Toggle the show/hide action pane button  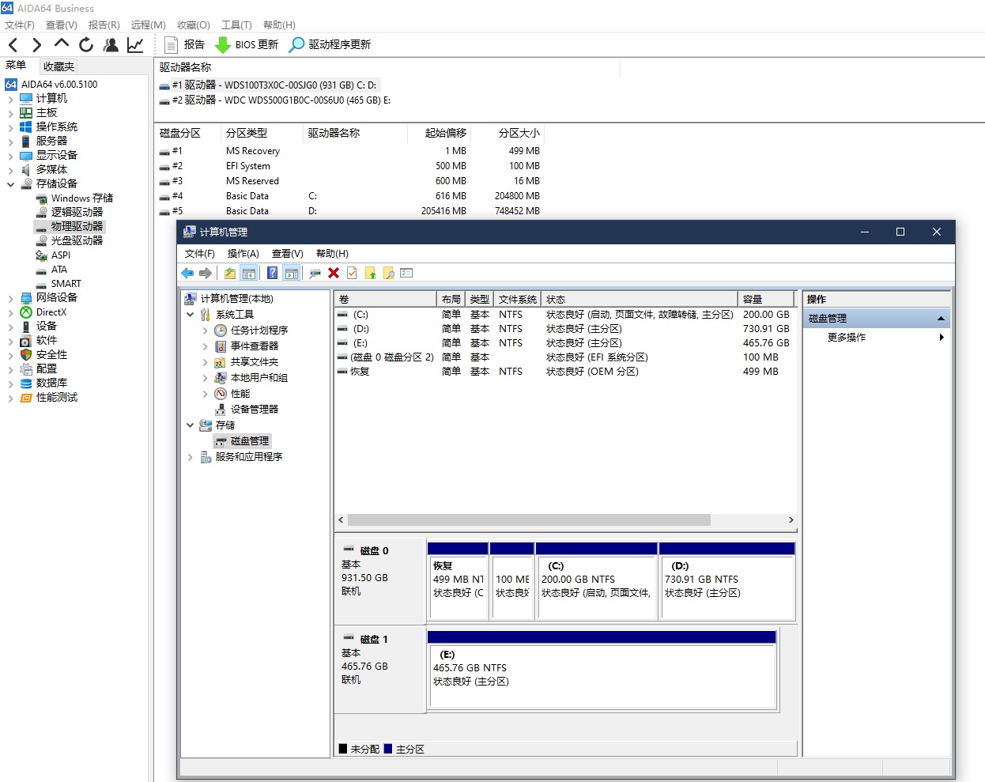pos(292,273)
